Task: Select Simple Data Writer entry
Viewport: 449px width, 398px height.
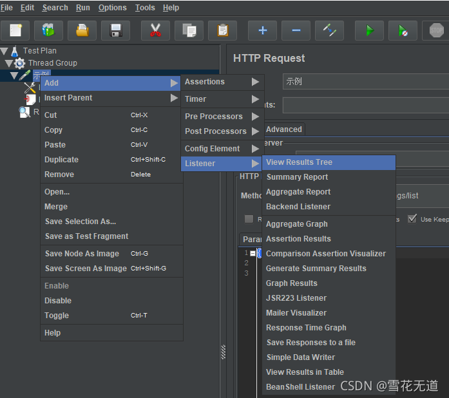Action: [329, 357]
